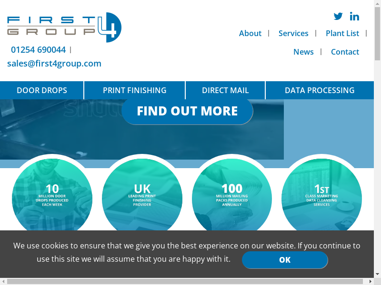Open the Services menu item
The height and width of the screenshot is (285, 381).
point(293,33)
